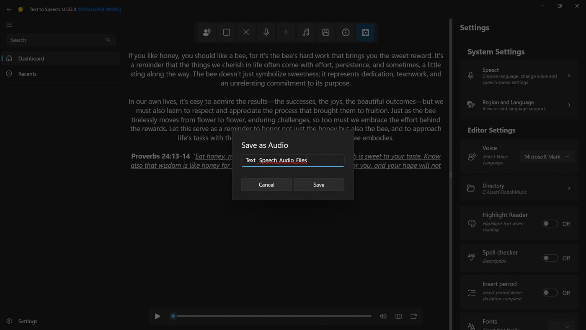The image size is (586, 330).
Task: Select the read-aloud voice icon in the toolbar
Action: pos(207,32)
